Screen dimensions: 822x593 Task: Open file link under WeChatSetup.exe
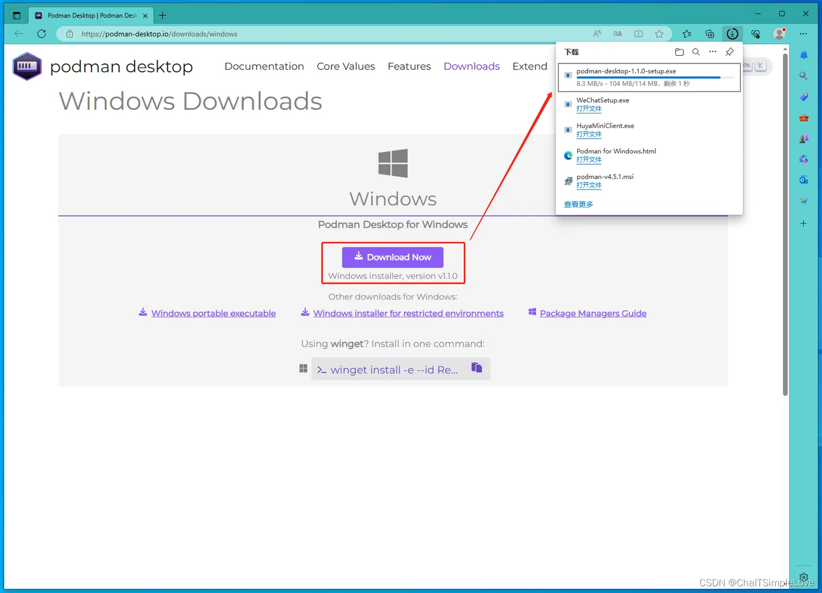(x=589, y=109)
